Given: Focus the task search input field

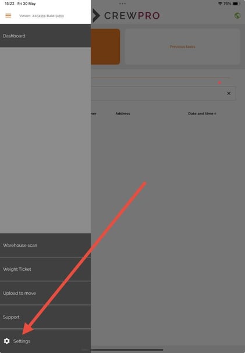Looking at the screenshot, I should point(157,93).
